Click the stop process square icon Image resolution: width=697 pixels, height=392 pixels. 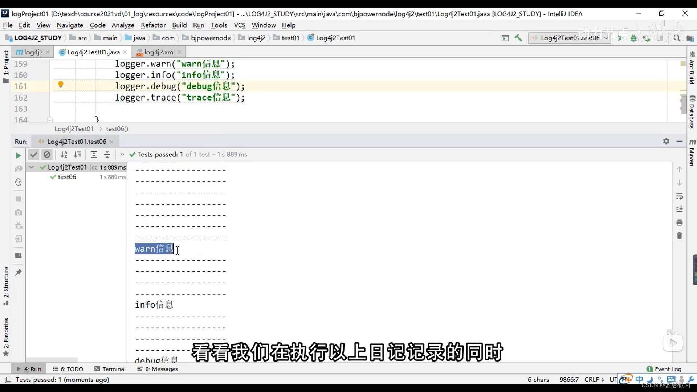click(19, 199)
